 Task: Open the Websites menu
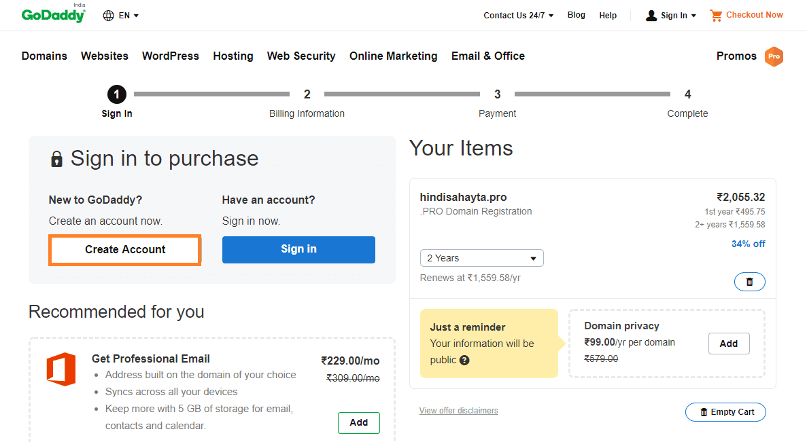[105, 56]
